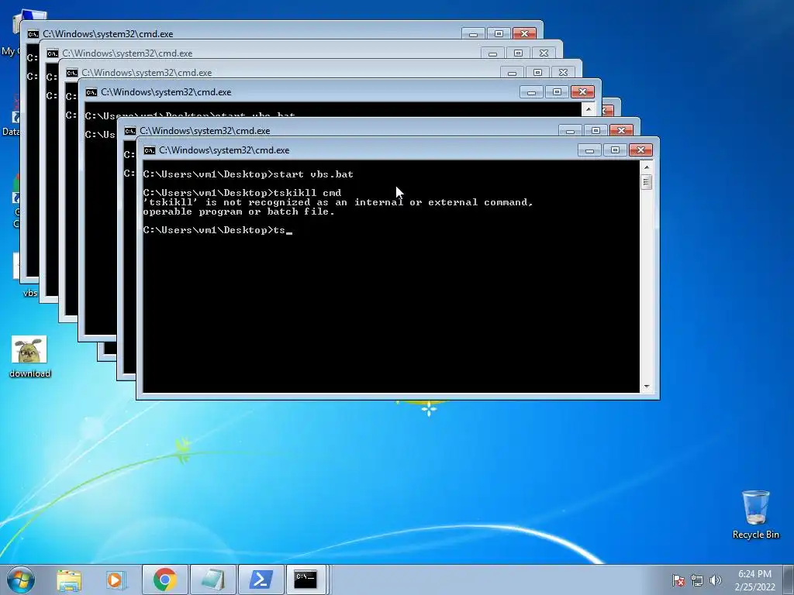
Task: Select the Recycle Bin desktop icon
Action: [x=755, y=514]
